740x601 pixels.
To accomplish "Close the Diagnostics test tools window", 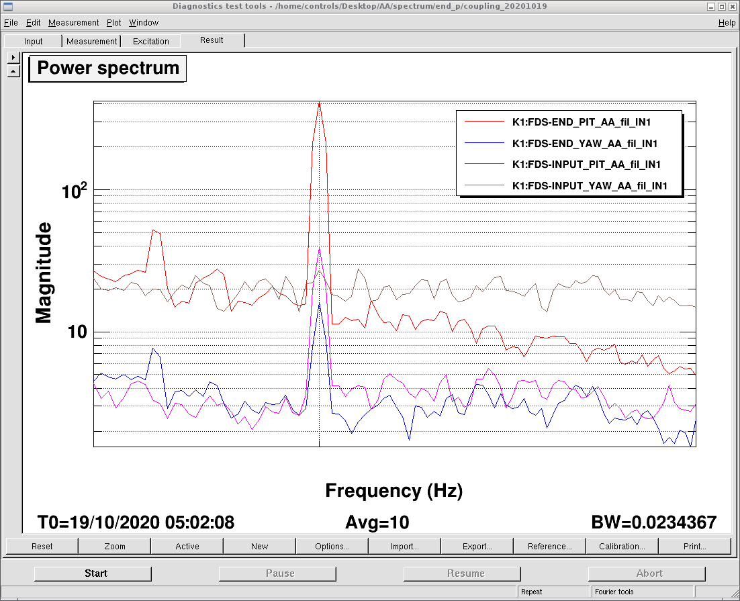I will coord(733,6).
